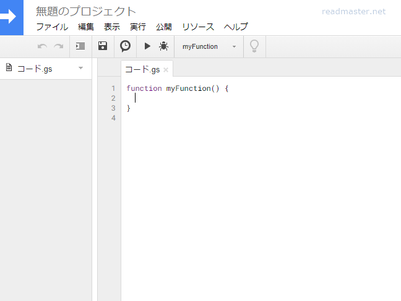Run the function with play icon
Viewport: 401px width, 301px height.
pyautogui.click(x=147, y=46)
